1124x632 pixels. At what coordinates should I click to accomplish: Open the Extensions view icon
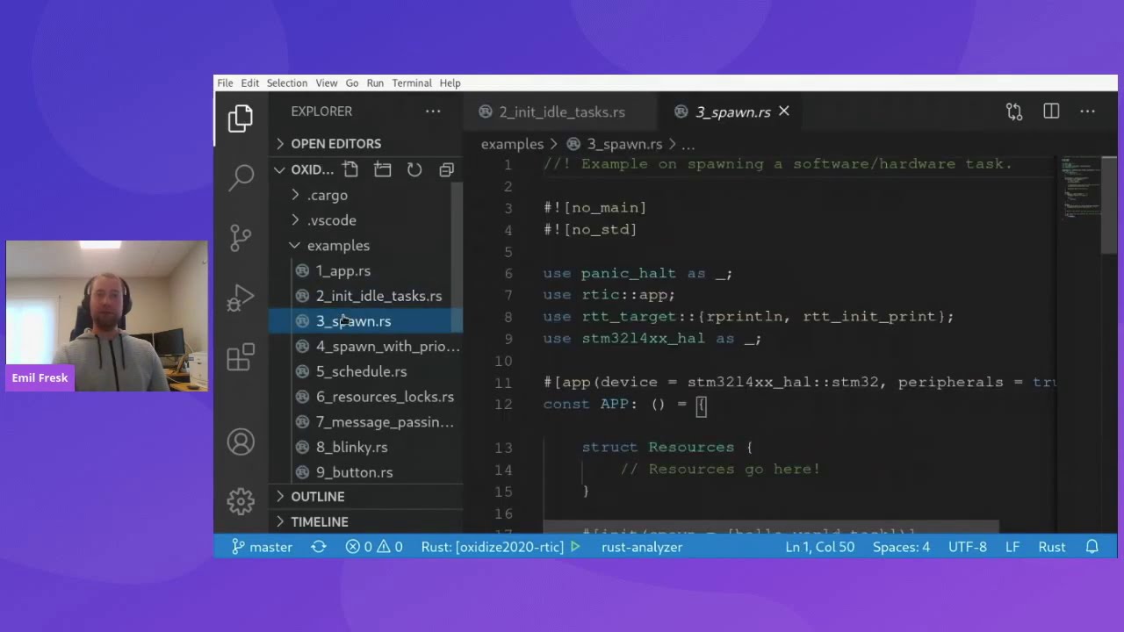241,356
